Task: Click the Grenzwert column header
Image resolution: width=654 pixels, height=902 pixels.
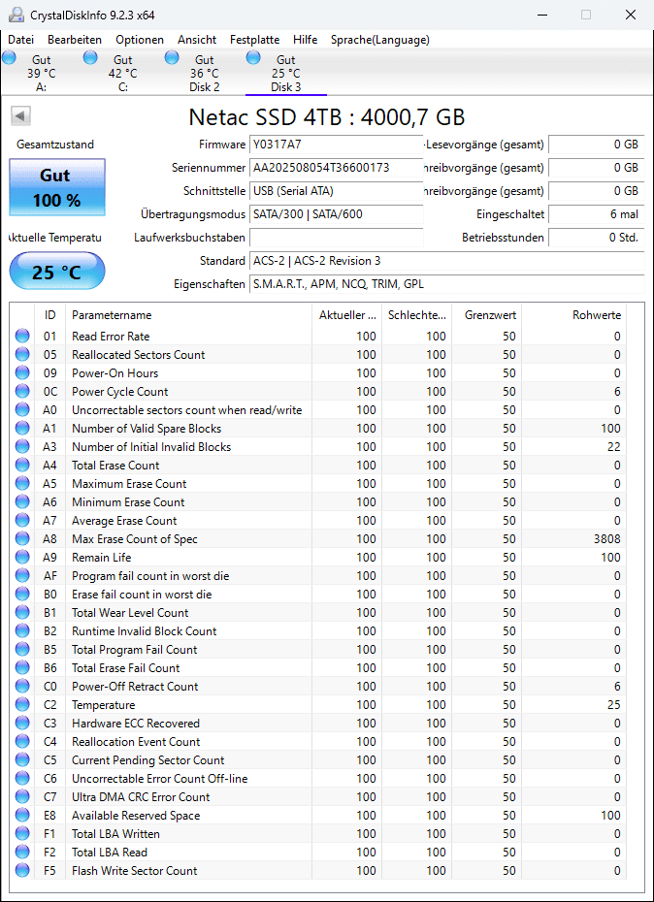Action: click(486, 315)
